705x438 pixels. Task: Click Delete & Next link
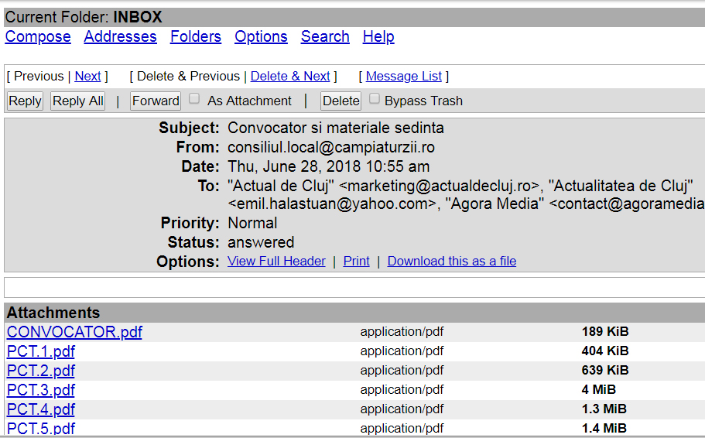coord(290,76)
